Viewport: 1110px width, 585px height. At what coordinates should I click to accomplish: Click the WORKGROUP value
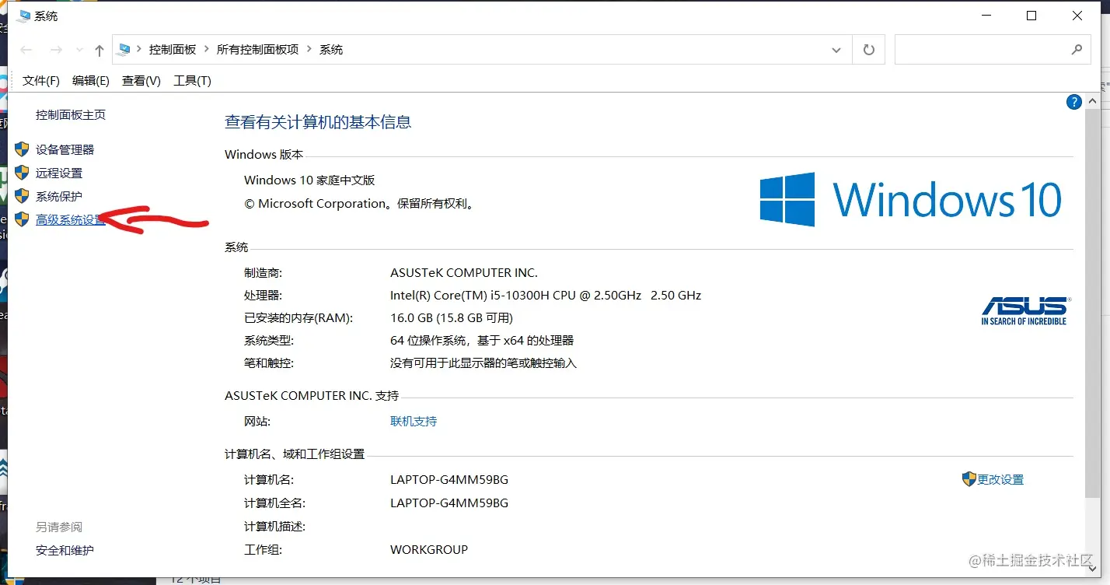(x=429, y=550)
